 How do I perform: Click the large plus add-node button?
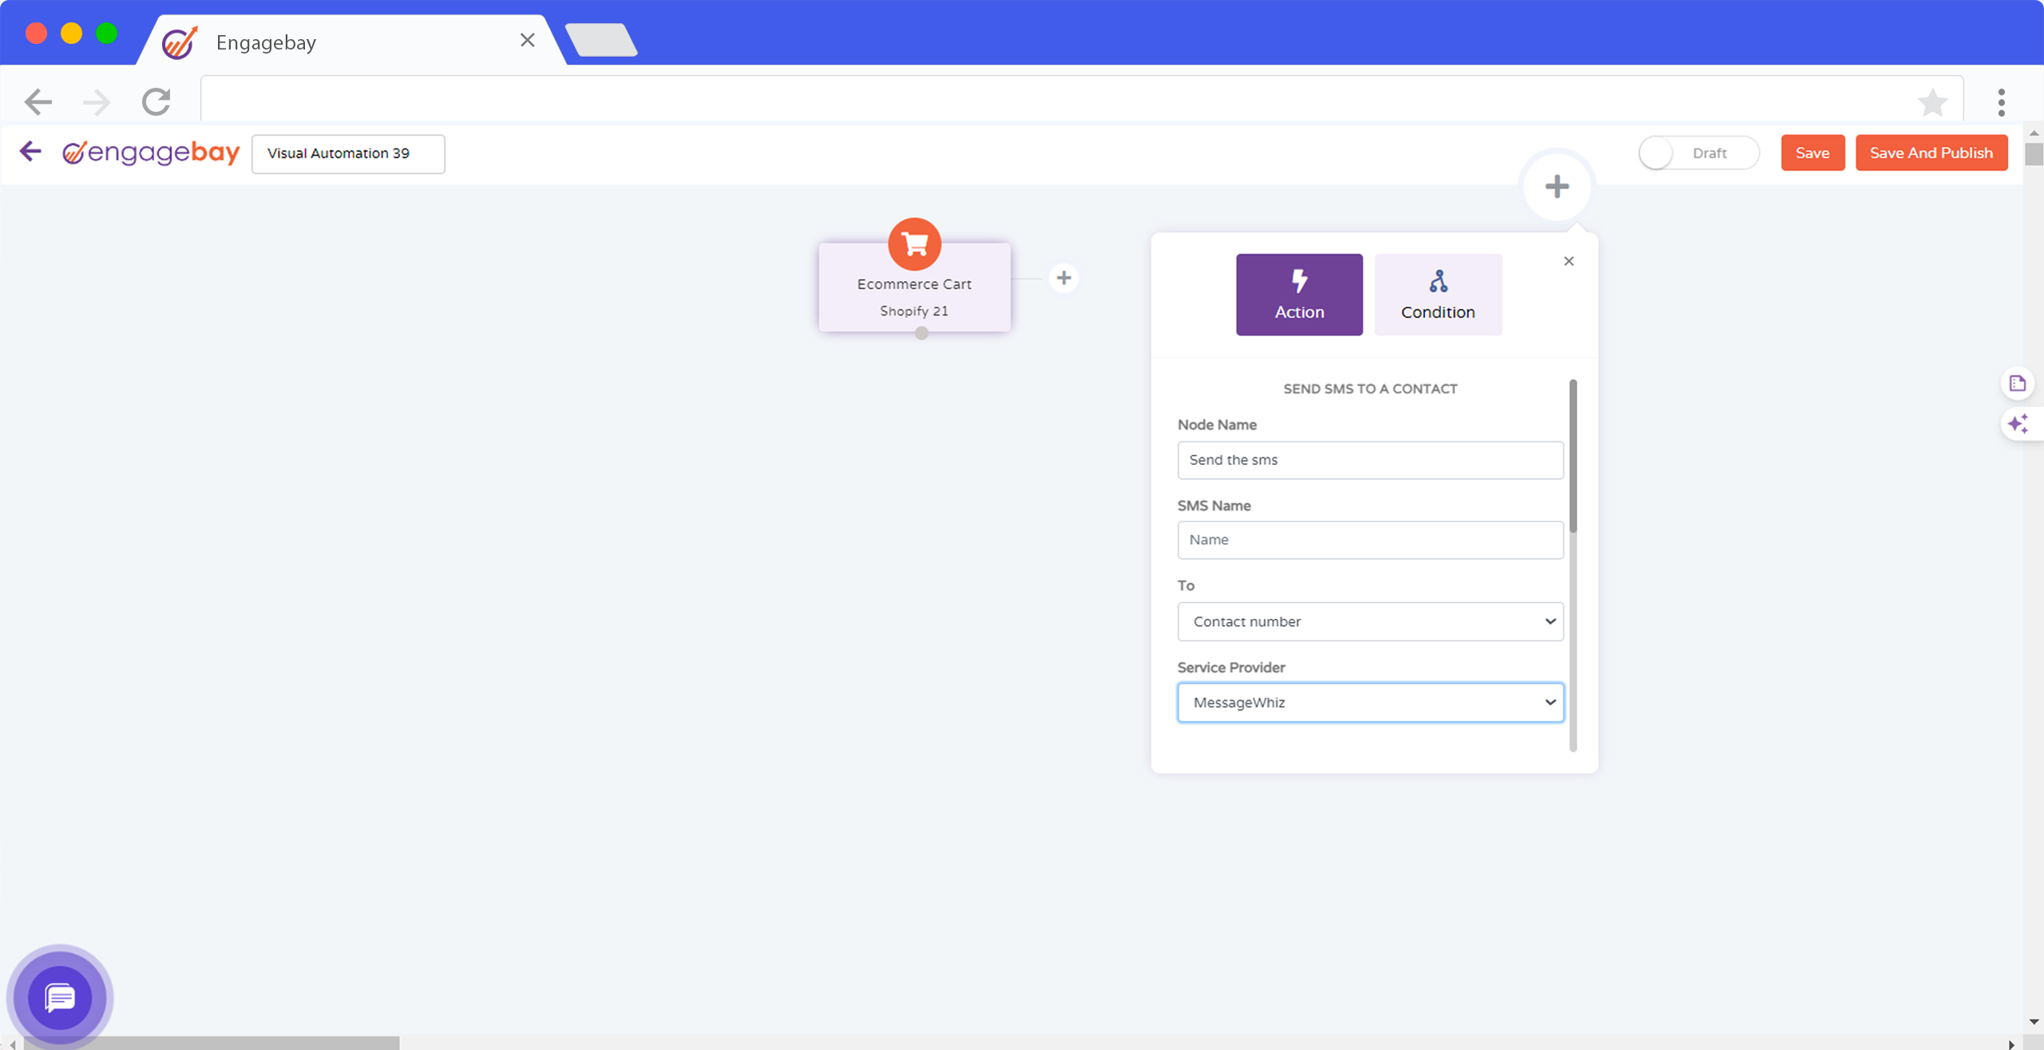click(1556, 187)
